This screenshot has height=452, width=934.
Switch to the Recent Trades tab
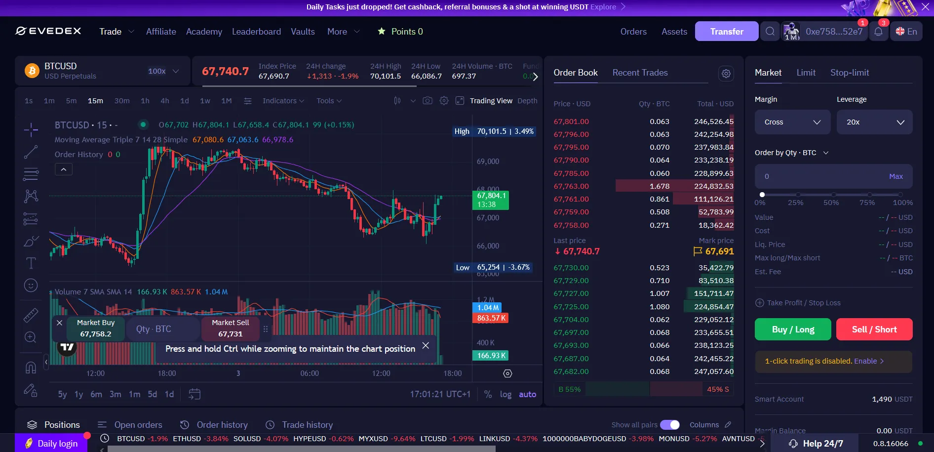pos(640,73)
